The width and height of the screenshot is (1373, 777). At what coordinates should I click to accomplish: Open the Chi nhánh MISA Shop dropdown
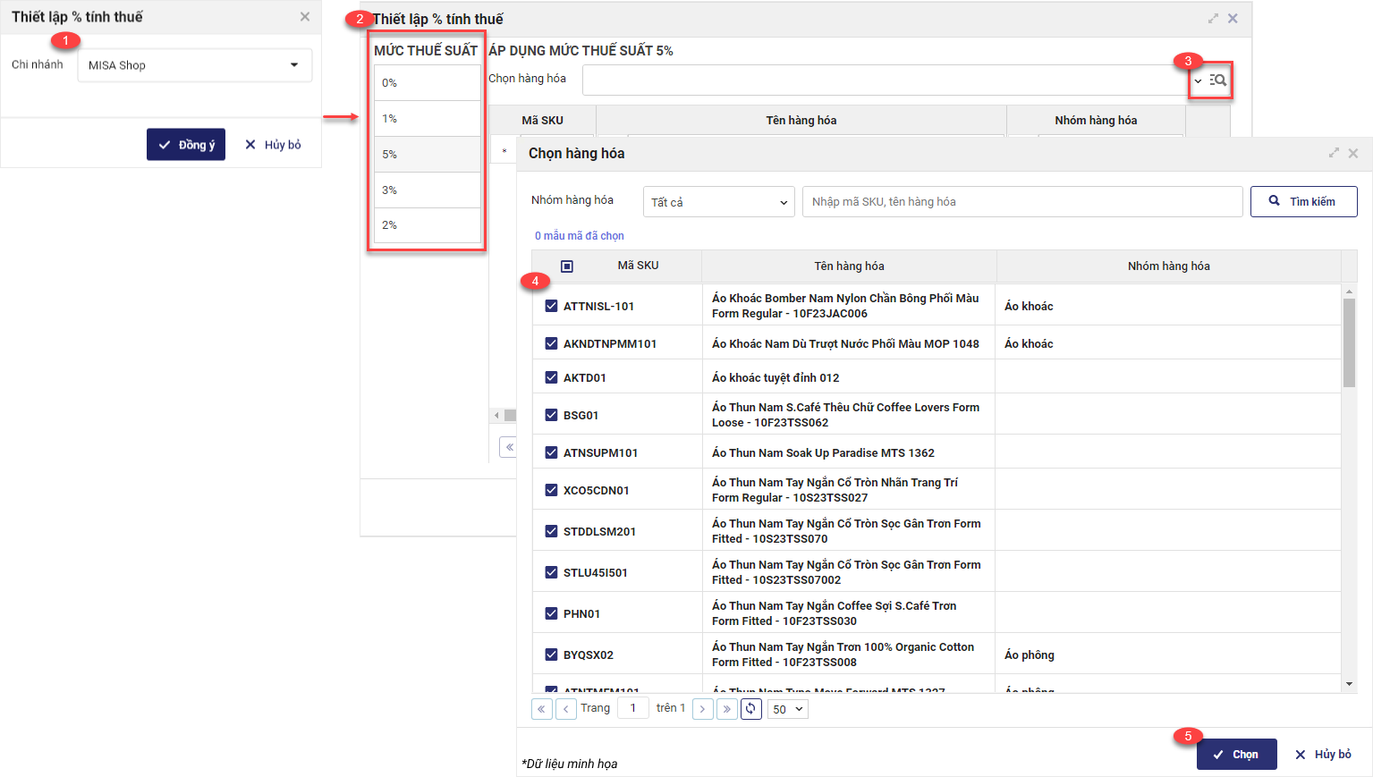click(195, 65)
